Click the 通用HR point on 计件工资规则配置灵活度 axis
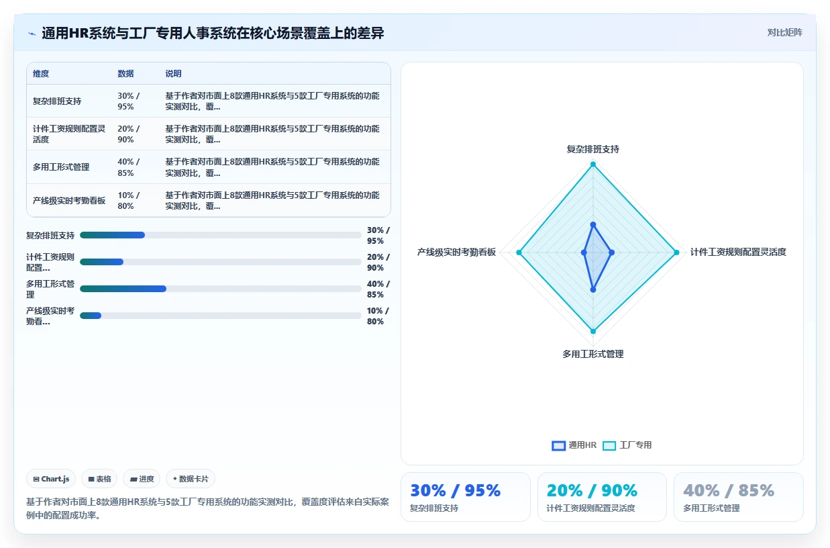 click(611, 253)
